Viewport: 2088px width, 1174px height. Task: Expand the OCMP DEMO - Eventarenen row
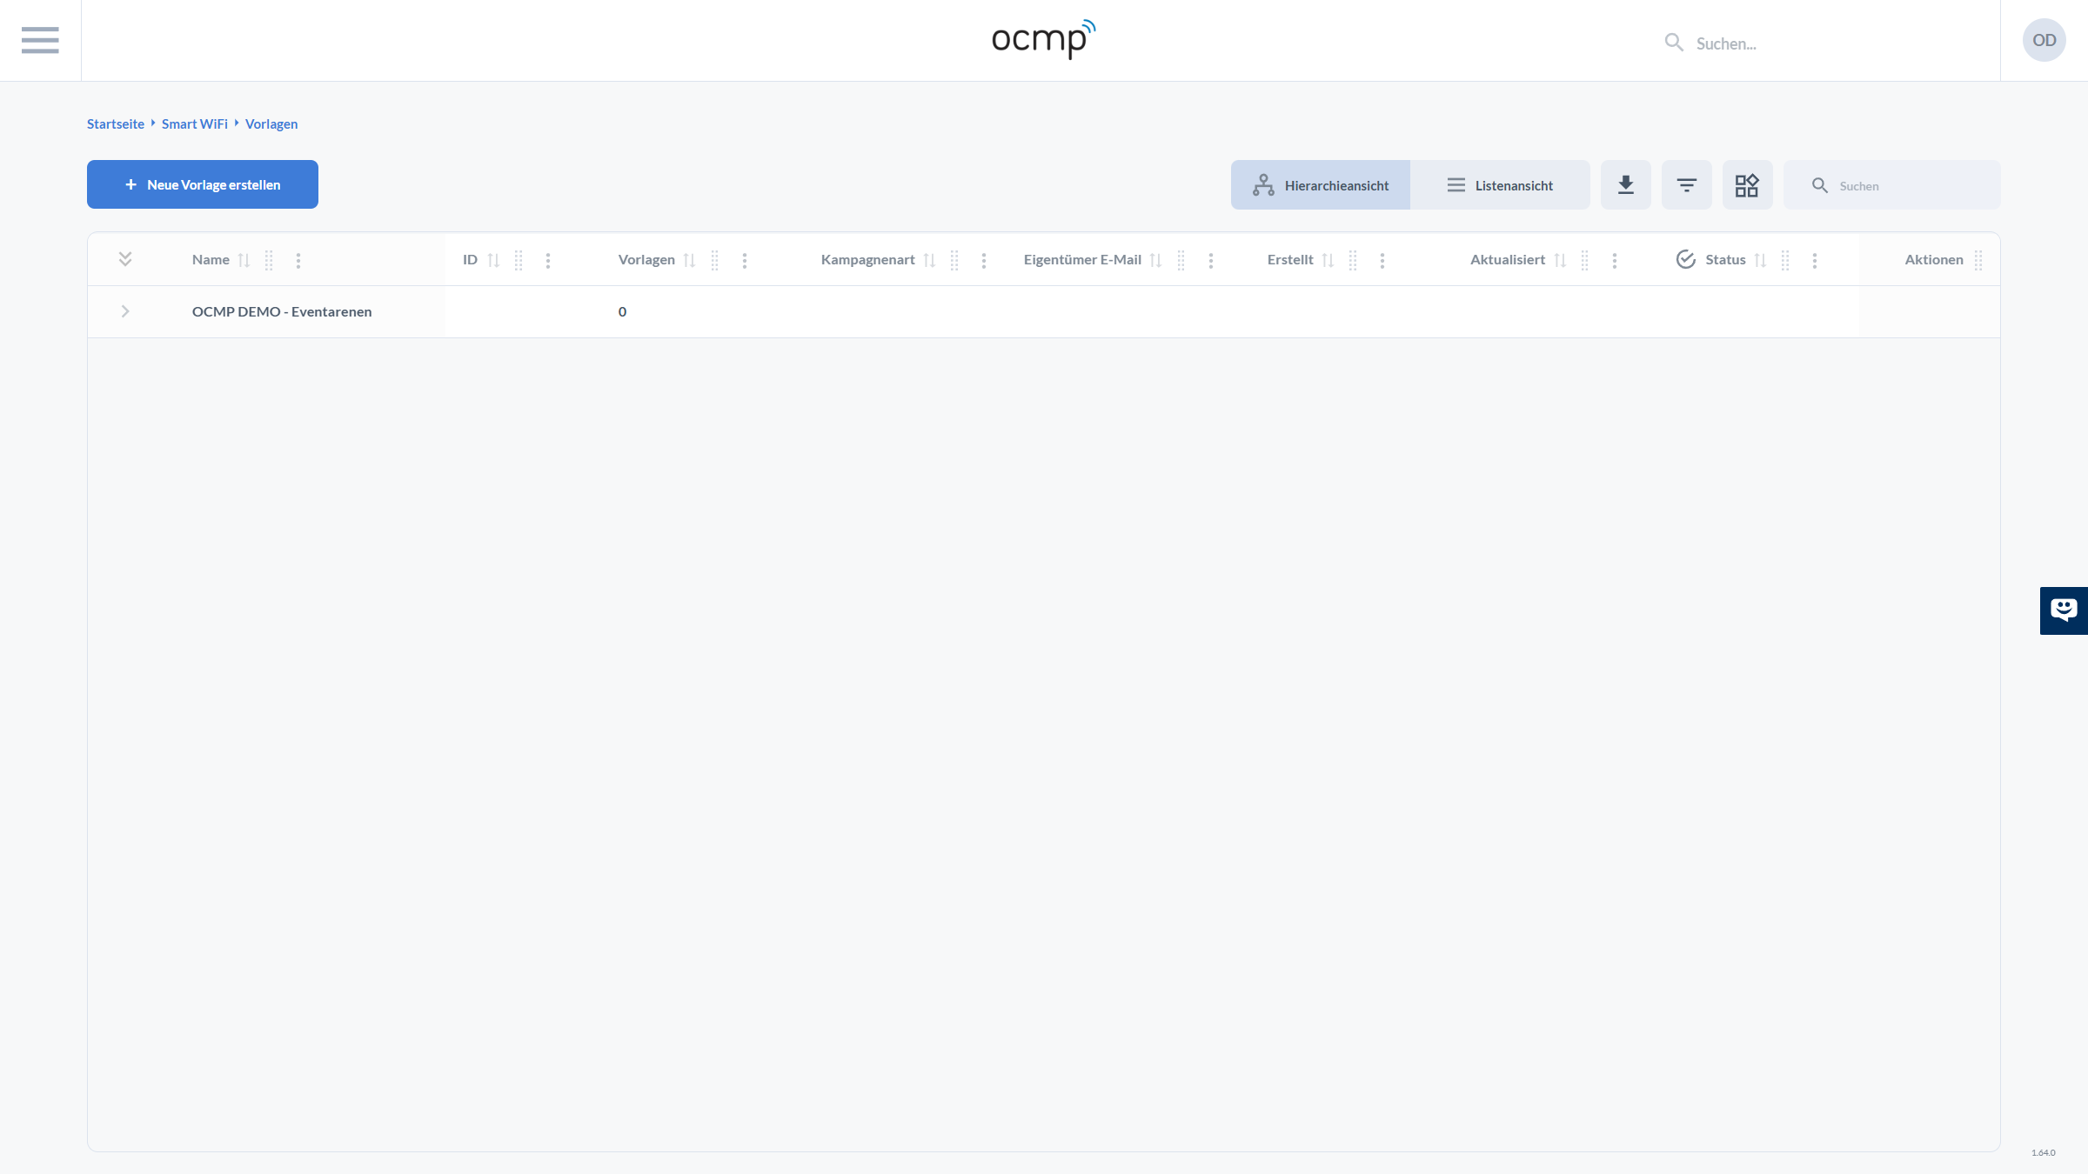[x=125, y=311]
